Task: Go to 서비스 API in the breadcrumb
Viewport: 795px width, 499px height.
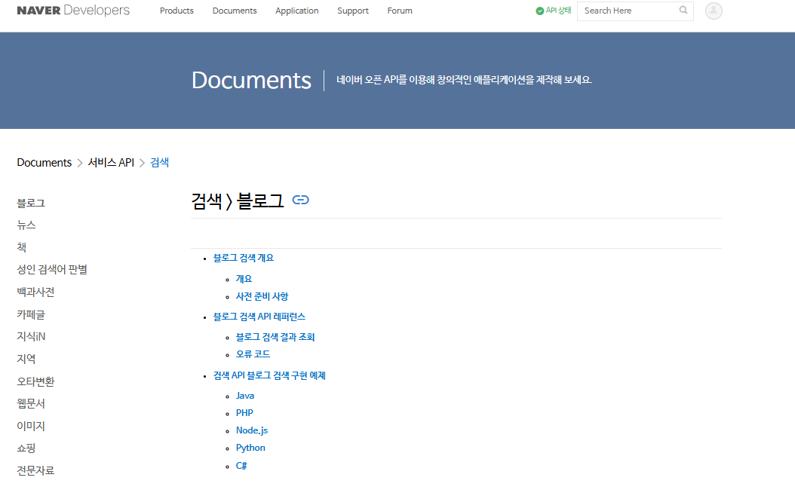Action: [x=111, y=163]
